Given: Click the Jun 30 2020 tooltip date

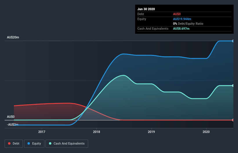Looking at the screenshot, I should (x=146, y=9).
